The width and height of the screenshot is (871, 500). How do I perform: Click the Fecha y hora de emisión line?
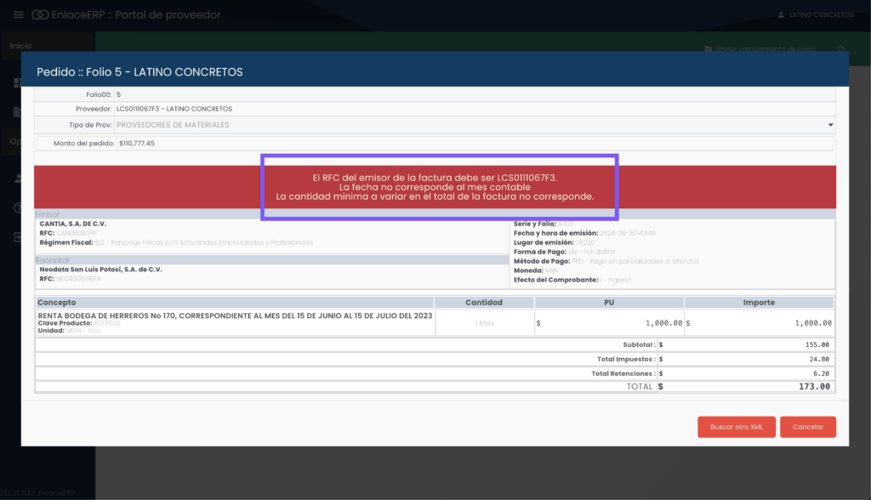[x=584, y=233]
